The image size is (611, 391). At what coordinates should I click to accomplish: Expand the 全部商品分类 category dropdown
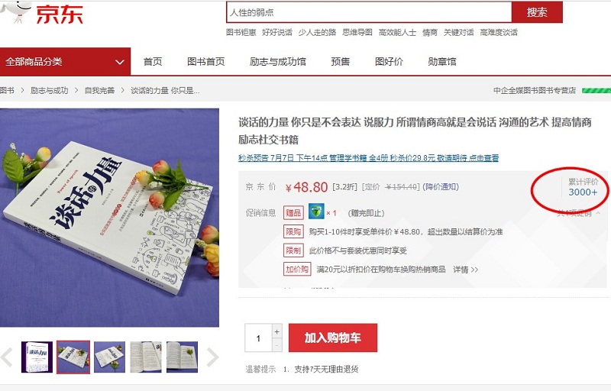coord(65,62)
